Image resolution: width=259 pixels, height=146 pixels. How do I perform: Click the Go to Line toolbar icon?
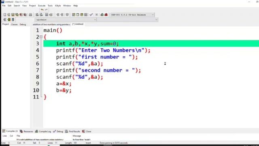point(51,15)
